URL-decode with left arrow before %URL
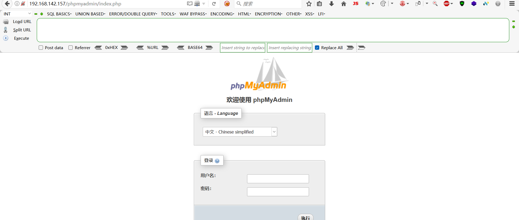Viewport: 519px width, 220px height. (140, 48)
